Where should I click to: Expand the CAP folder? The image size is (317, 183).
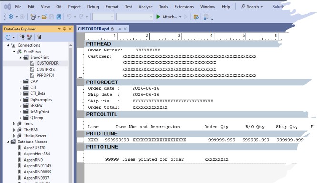(20, 81)
